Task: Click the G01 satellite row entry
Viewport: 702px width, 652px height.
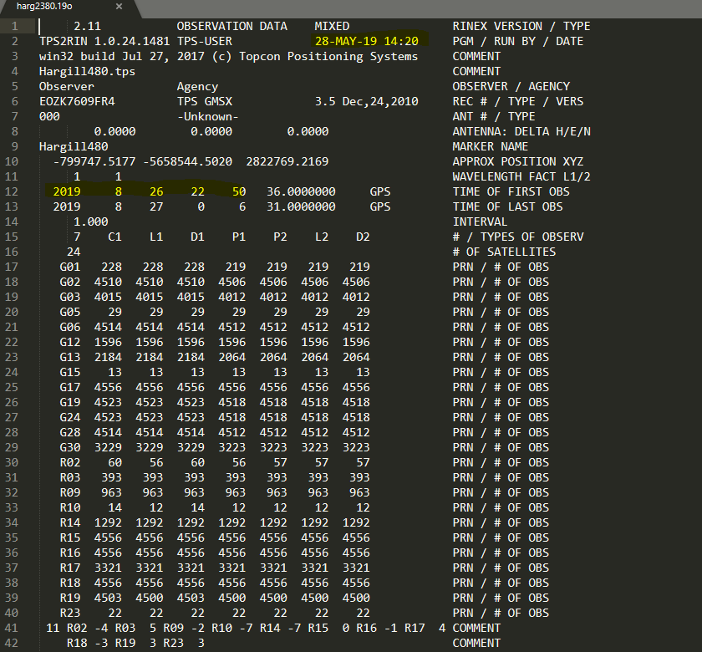Action: click(69, 267)
